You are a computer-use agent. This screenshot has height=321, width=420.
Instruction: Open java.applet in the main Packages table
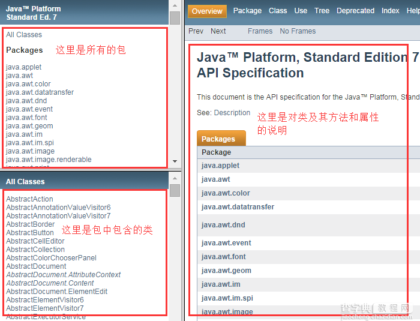[x=220, y=166]
